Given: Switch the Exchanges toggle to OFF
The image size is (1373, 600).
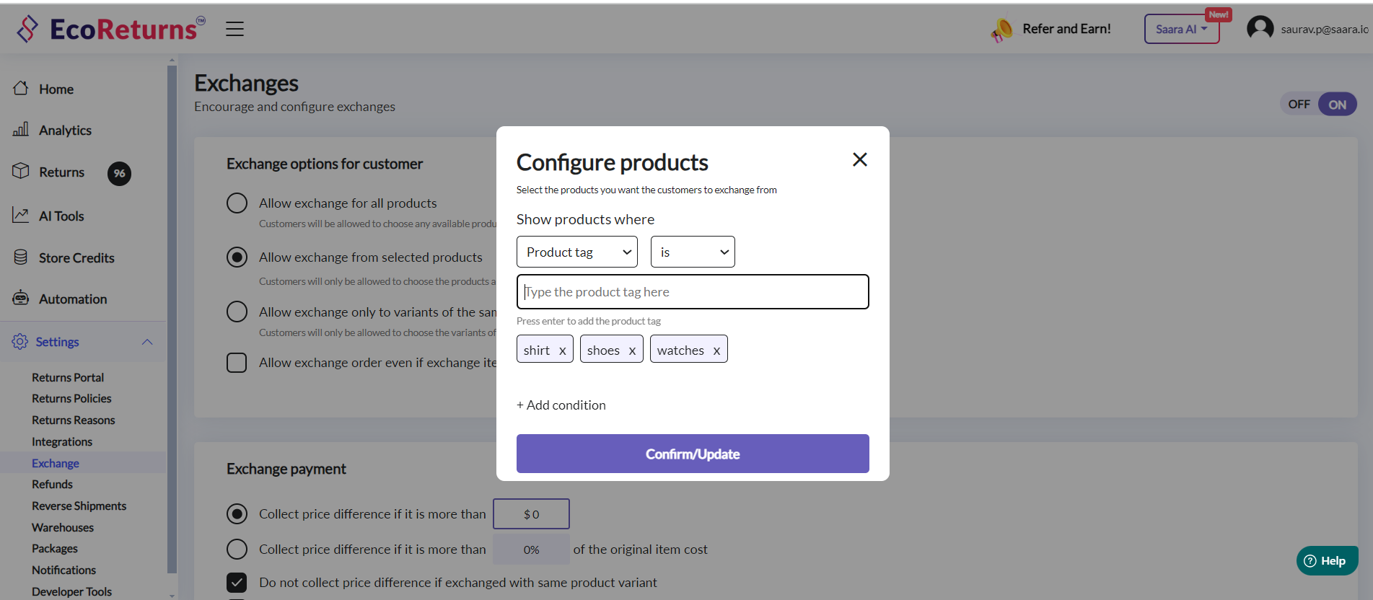Looking at the screenshot, I should click(x=1299, y=105).
